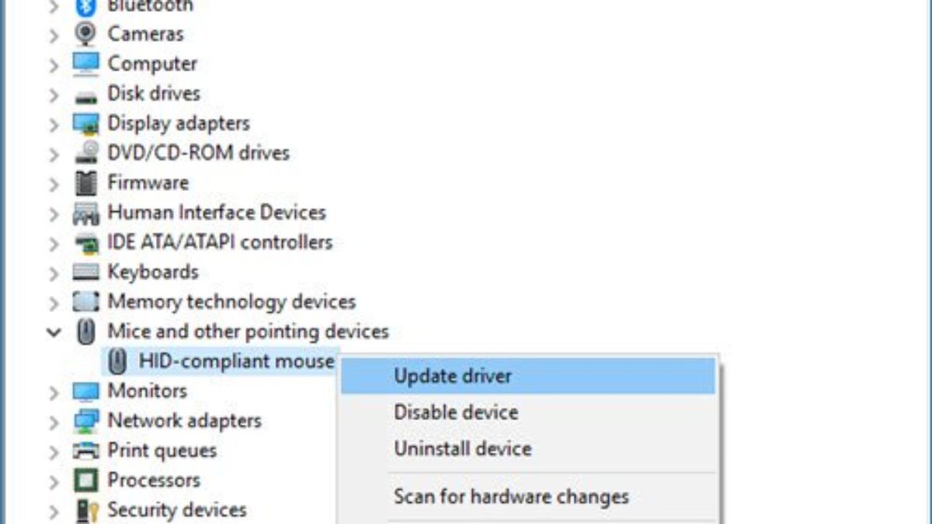Screen dimensions: 932x524
Task: Click the DVD/CD-ROM drives disc icon
Action: coord(85,153)
